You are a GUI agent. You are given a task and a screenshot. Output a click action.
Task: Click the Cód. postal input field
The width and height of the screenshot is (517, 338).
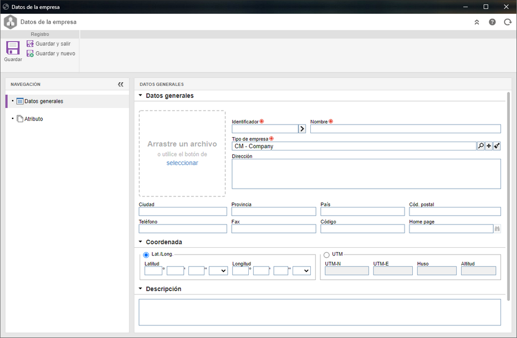pyautogui.click(x=455, y=211)
